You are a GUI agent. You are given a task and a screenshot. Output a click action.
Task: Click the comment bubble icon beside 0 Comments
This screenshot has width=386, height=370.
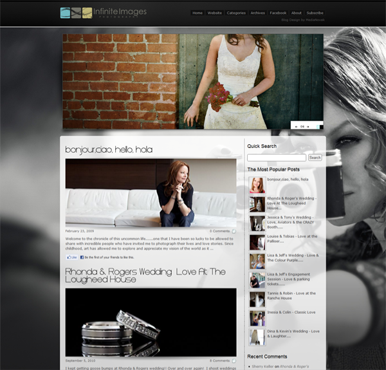click(x=234, y=231)
